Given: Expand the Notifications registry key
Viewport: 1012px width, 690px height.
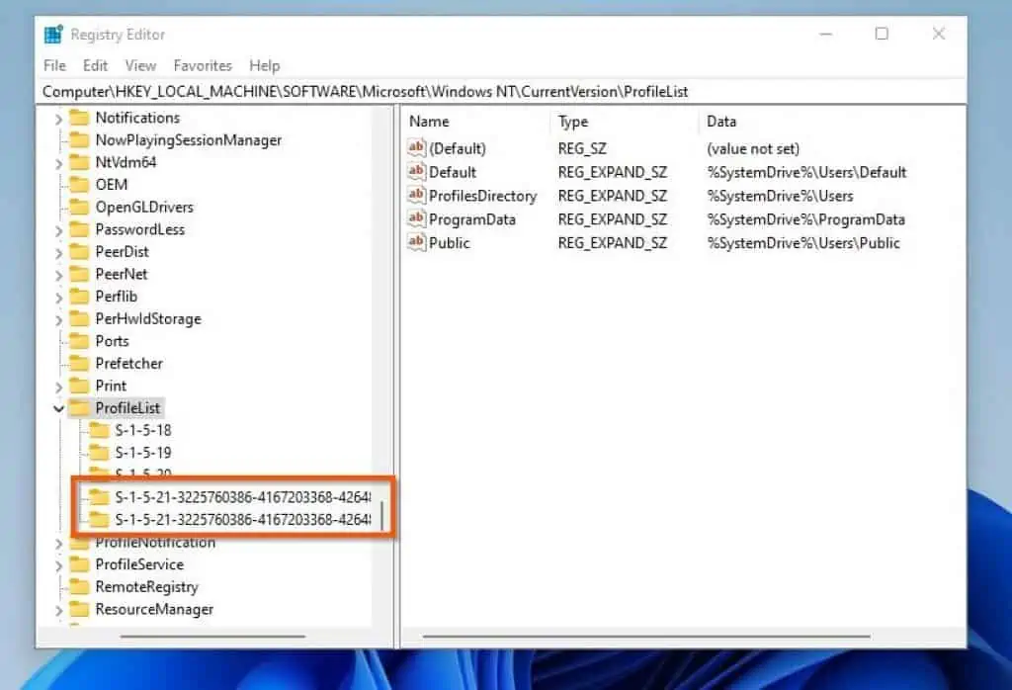Looking at the screenshot, I should (59, 118).
